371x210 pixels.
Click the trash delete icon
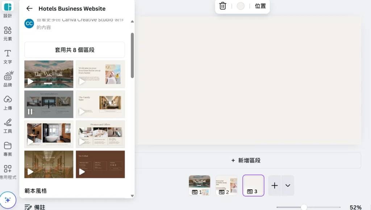(223, 6)
